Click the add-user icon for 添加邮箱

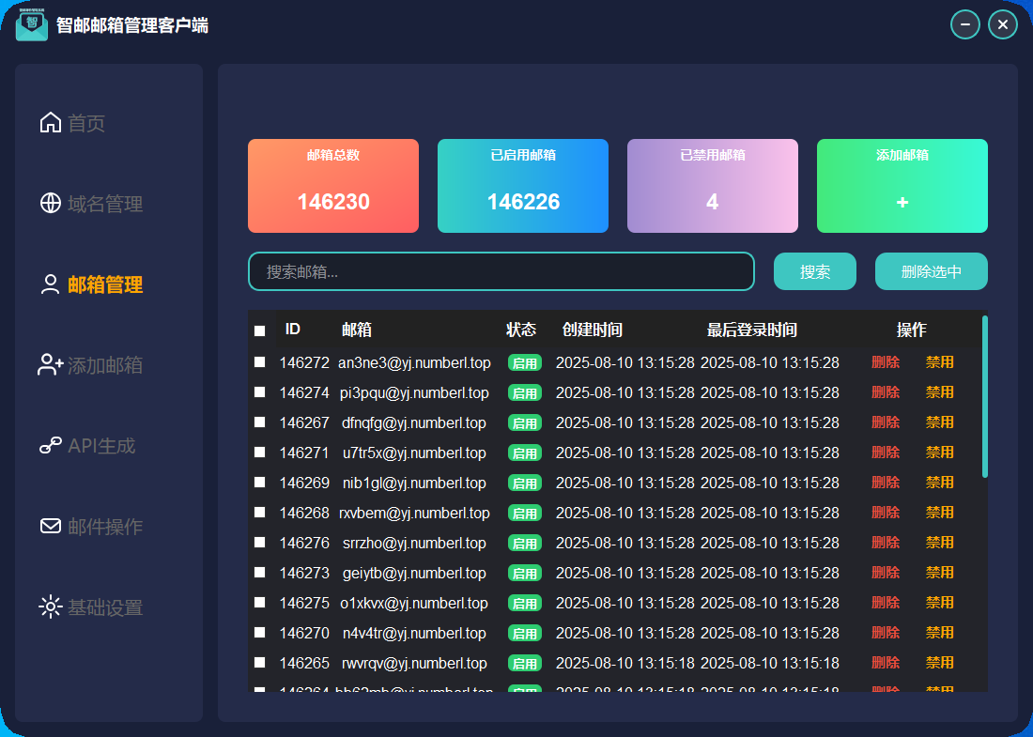pos(51,365)
